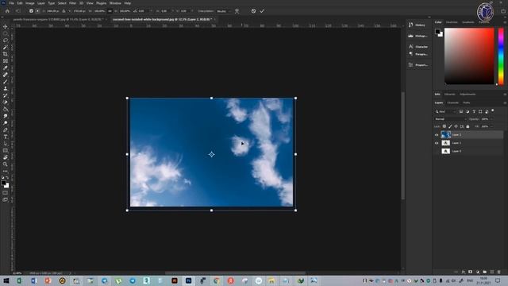Select the History Brush tool
The width and height of the screenshot is (508, 286).
click(x=6, y=95)
